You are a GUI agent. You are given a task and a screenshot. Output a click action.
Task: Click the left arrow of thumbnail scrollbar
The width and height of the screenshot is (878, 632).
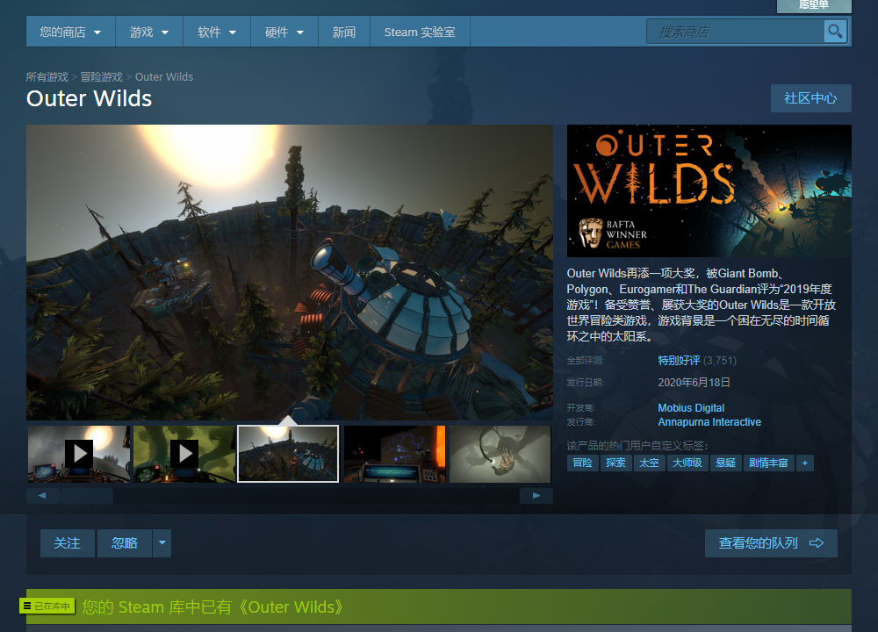pos(42,495)
